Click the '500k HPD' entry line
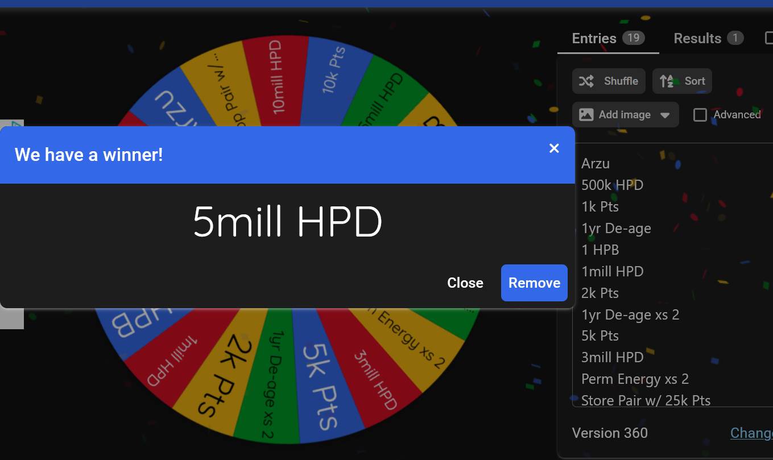Viewport: 773px width, 460px height. (x=612, y=185)
